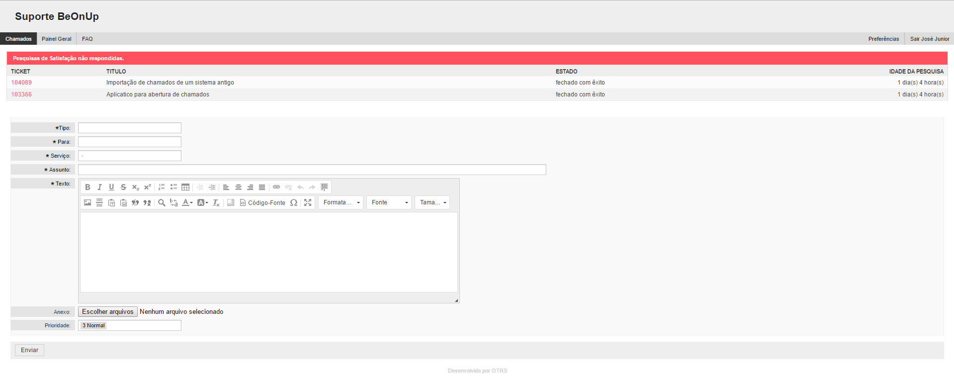Click the block quote icon
This screenshot has width=954, height=386.
pos(135,202)
